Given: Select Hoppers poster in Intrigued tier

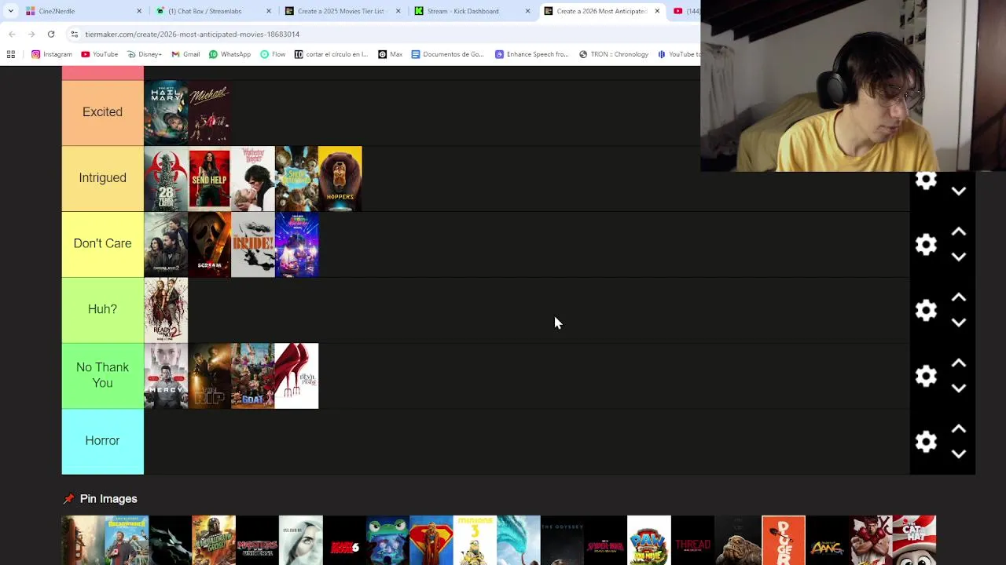Looking at the screenshot, I should click(340, 179).
